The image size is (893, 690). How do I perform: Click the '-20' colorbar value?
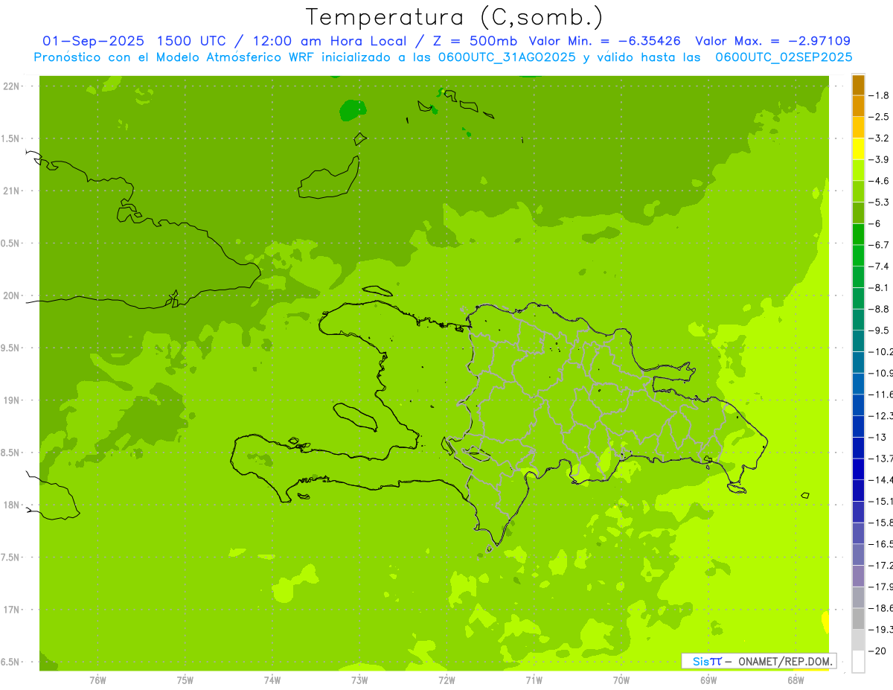pos(877,651)
